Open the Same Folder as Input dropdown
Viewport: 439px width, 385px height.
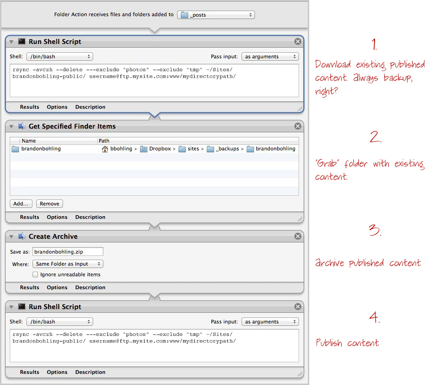point(68,263)
